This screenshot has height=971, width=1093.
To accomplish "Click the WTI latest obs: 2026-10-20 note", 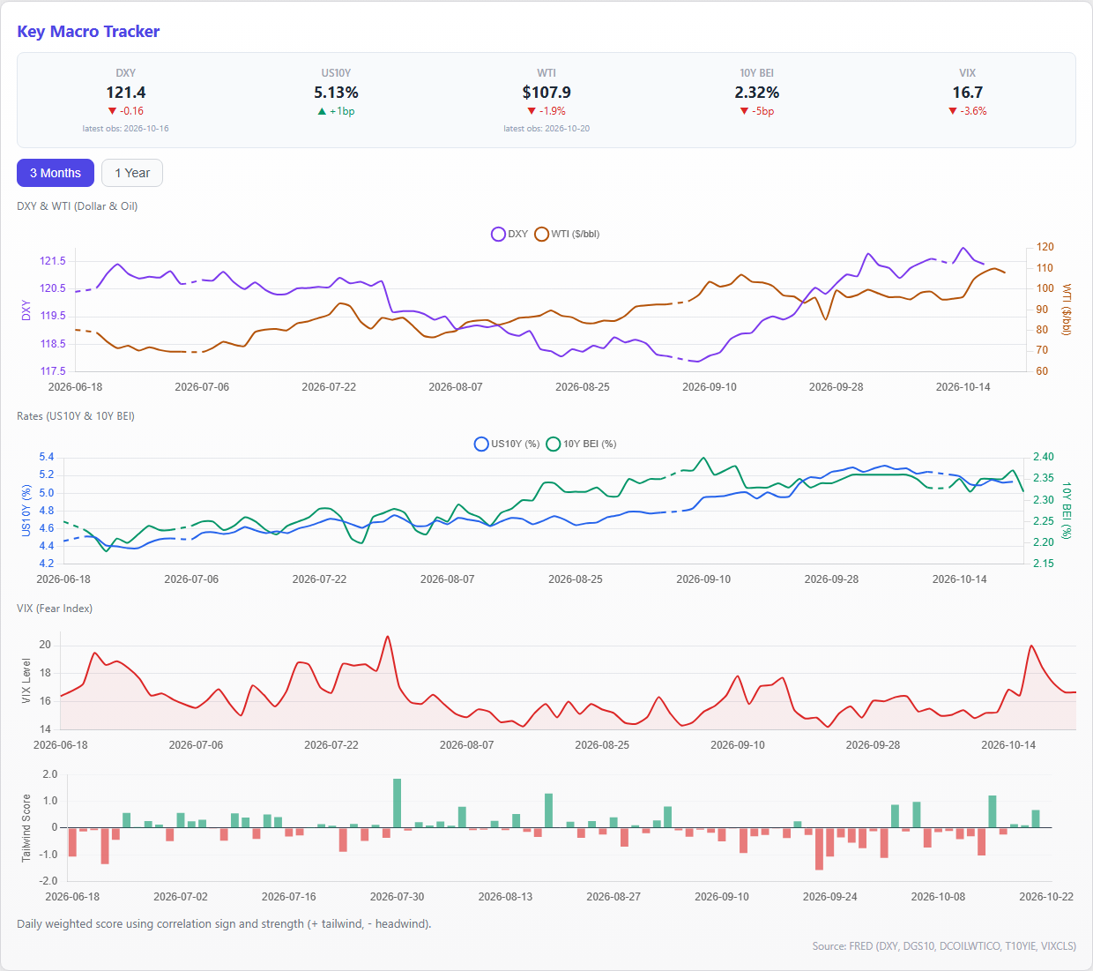I will [x=546, y=129].
